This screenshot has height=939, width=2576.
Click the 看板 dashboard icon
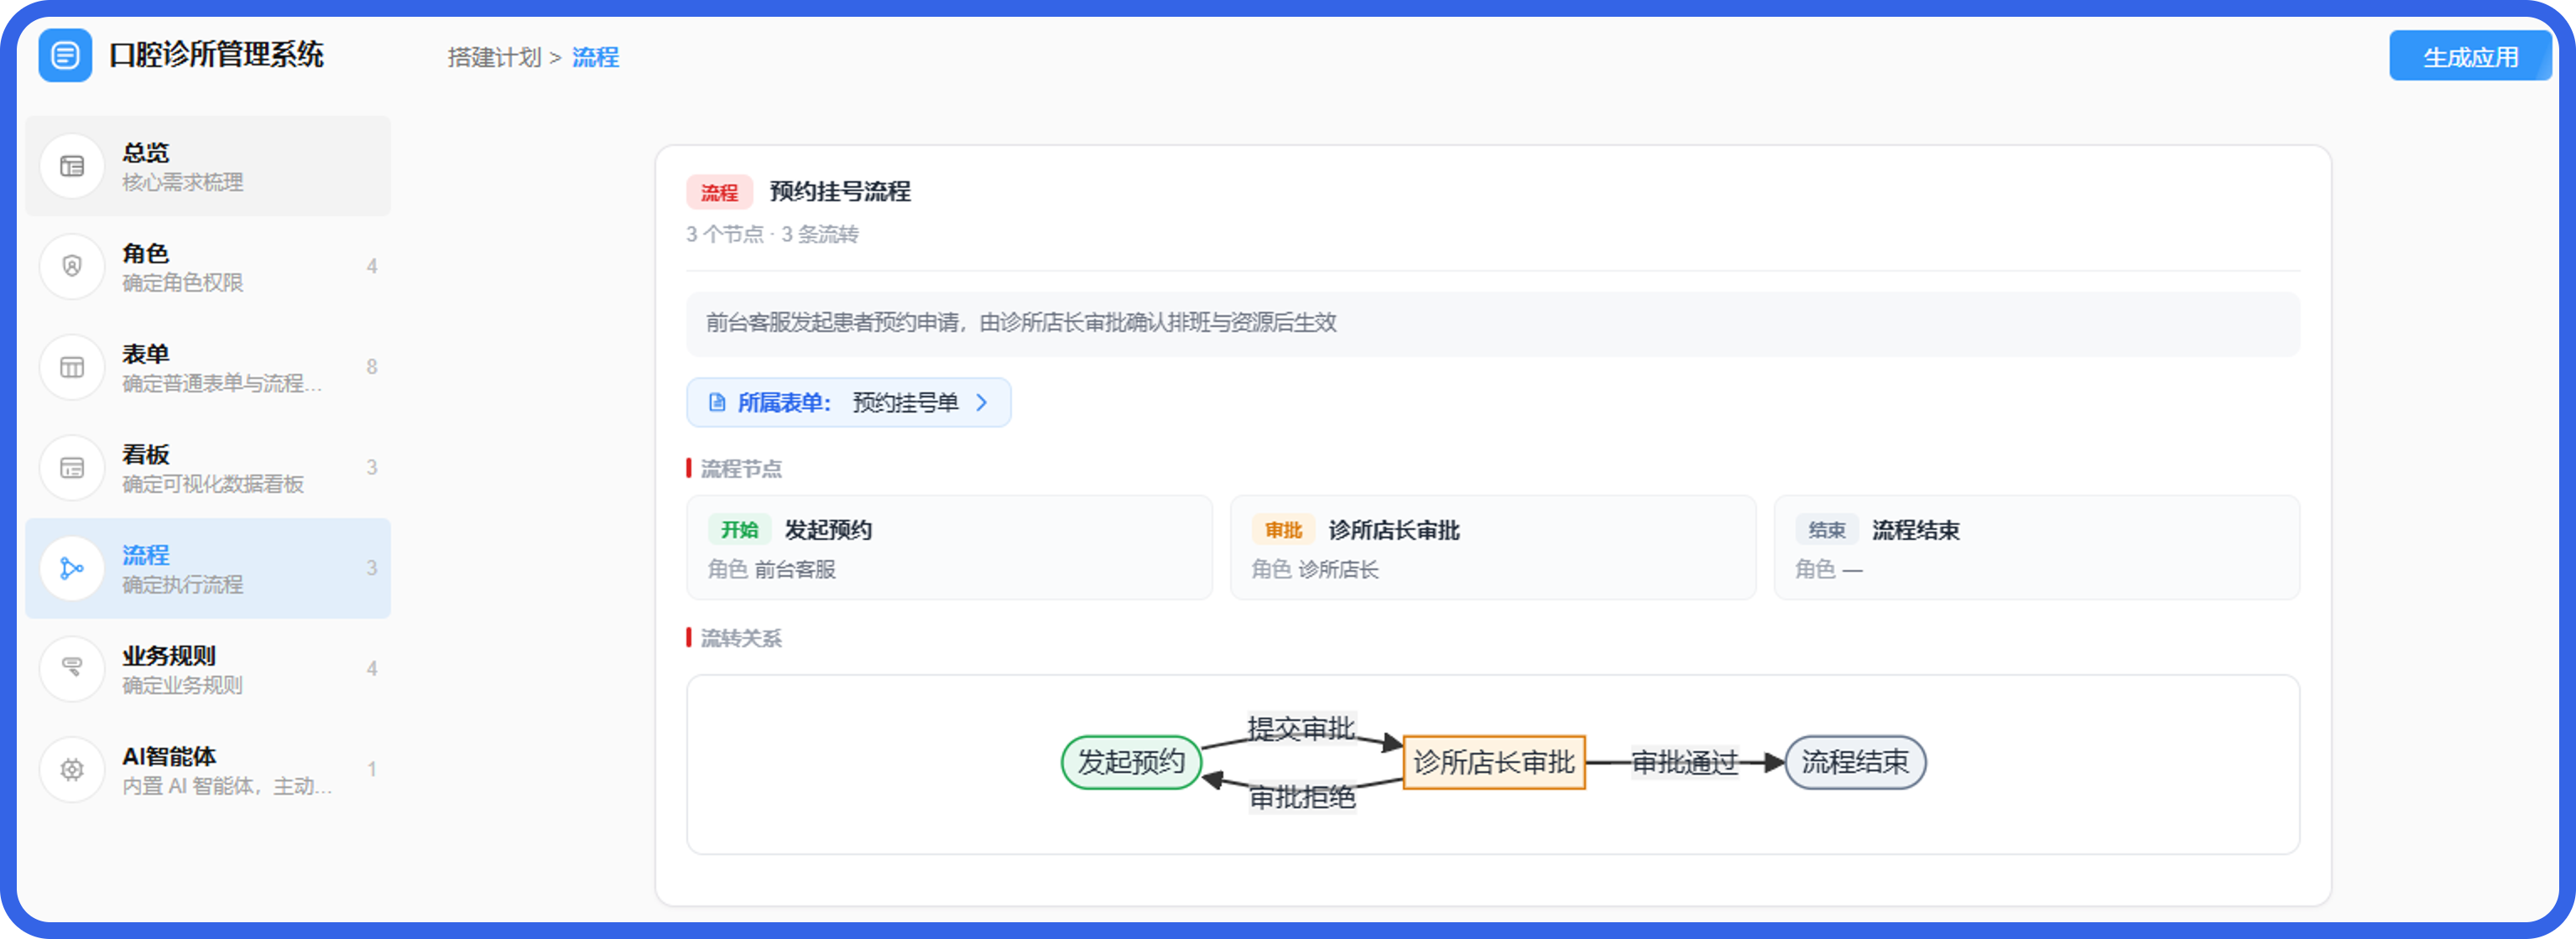[72, 468]
